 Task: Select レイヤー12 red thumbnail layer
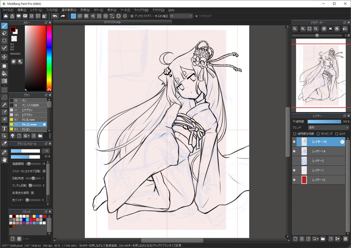point(319,180)
